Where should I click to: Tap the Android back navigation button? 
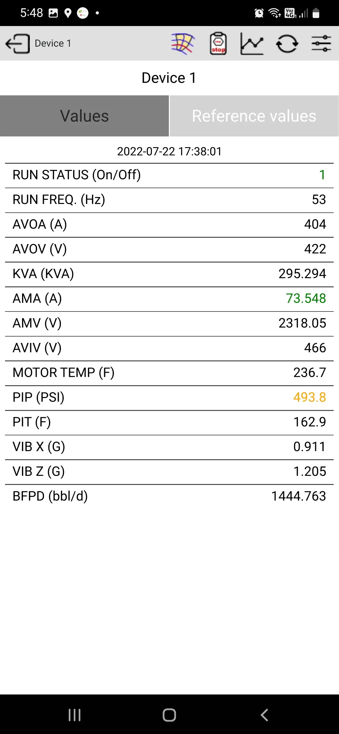tap(264, 715)
